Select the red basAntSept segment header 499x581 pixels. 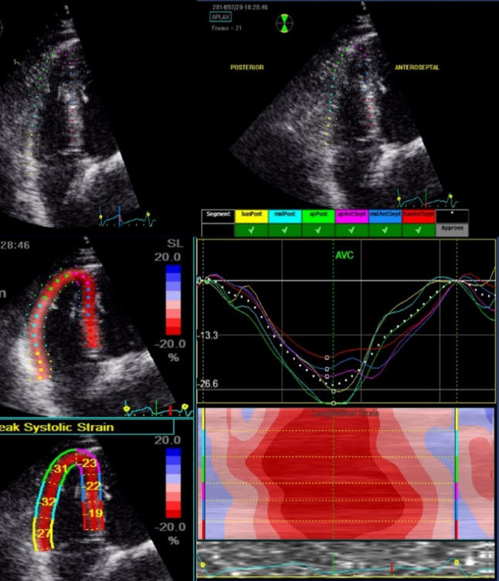point(418,216)
